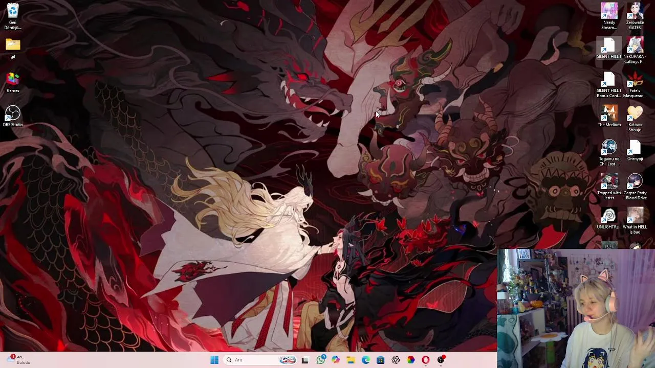Launch Trapped with Jester shortcut
The width and height of the screenshot is (655, 368).
click(x=609, y=187)
